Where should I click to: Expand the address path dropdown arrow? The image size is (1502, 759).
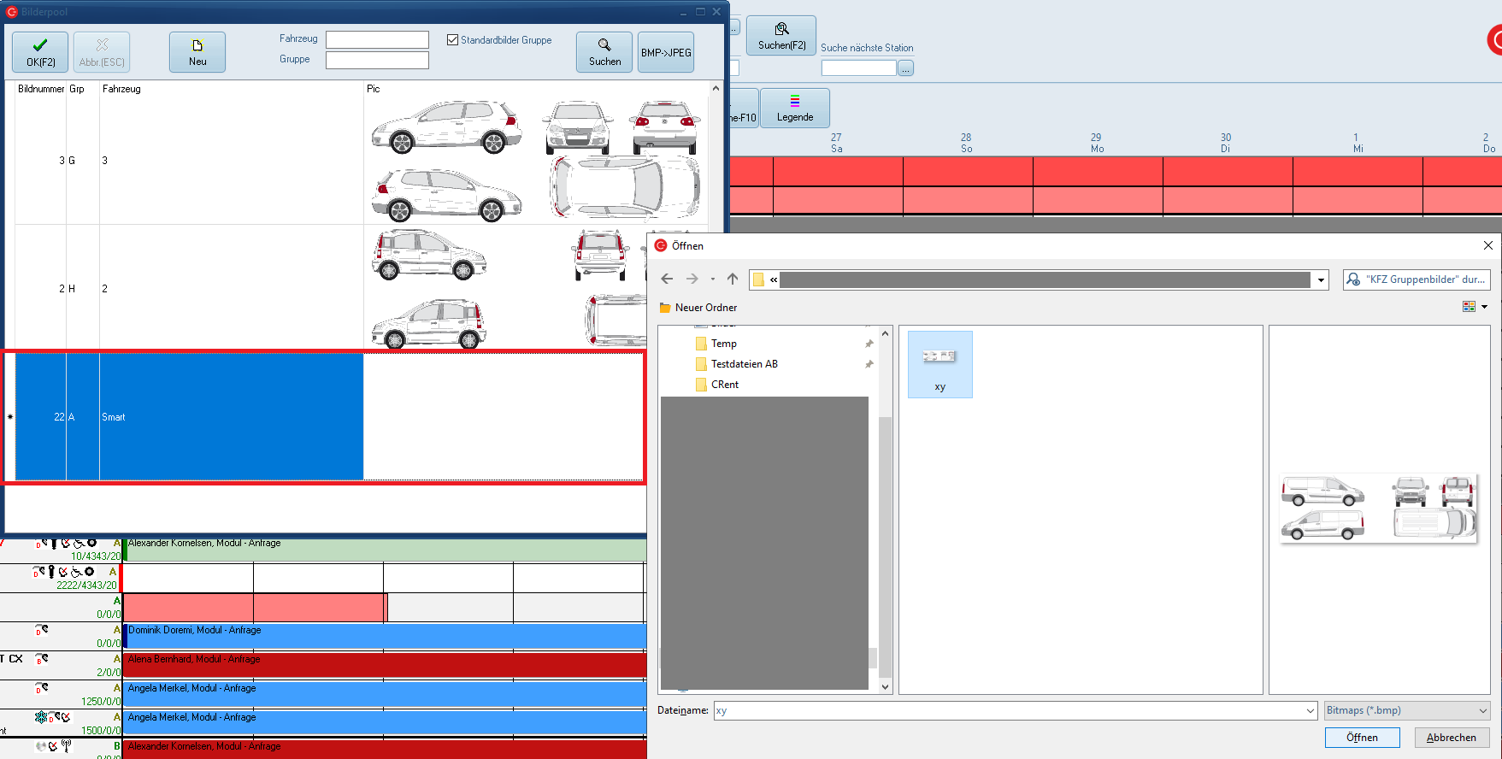point(1321,279)
